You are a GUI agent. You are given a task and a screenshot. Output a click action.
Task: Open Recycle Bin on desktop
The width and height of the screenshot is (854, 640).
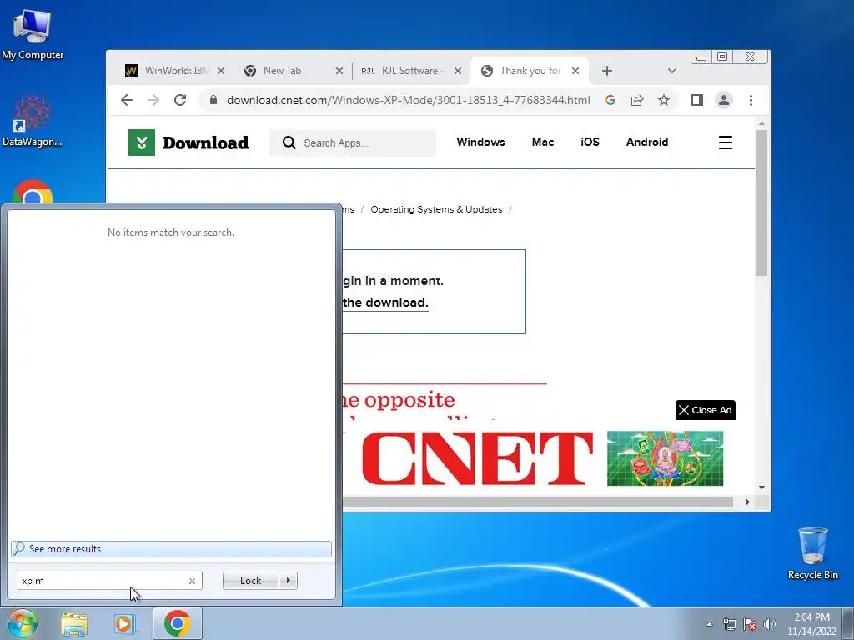(x=812, y=553)
